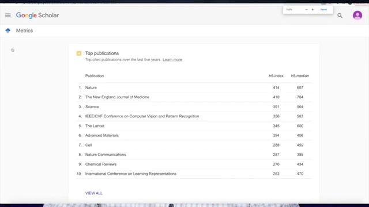Viewport: 369px width, 207px height.
Task: Select International Conference on Learning Representations
Action: click(131, 174)
